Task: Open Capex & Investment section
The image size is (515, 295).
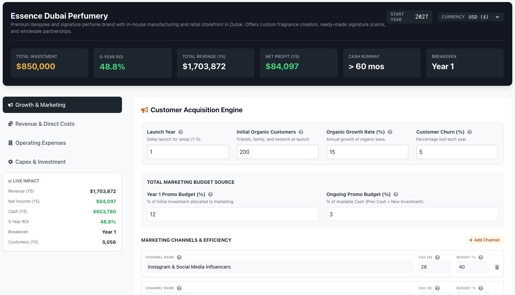Action: (x=62, y=162)
